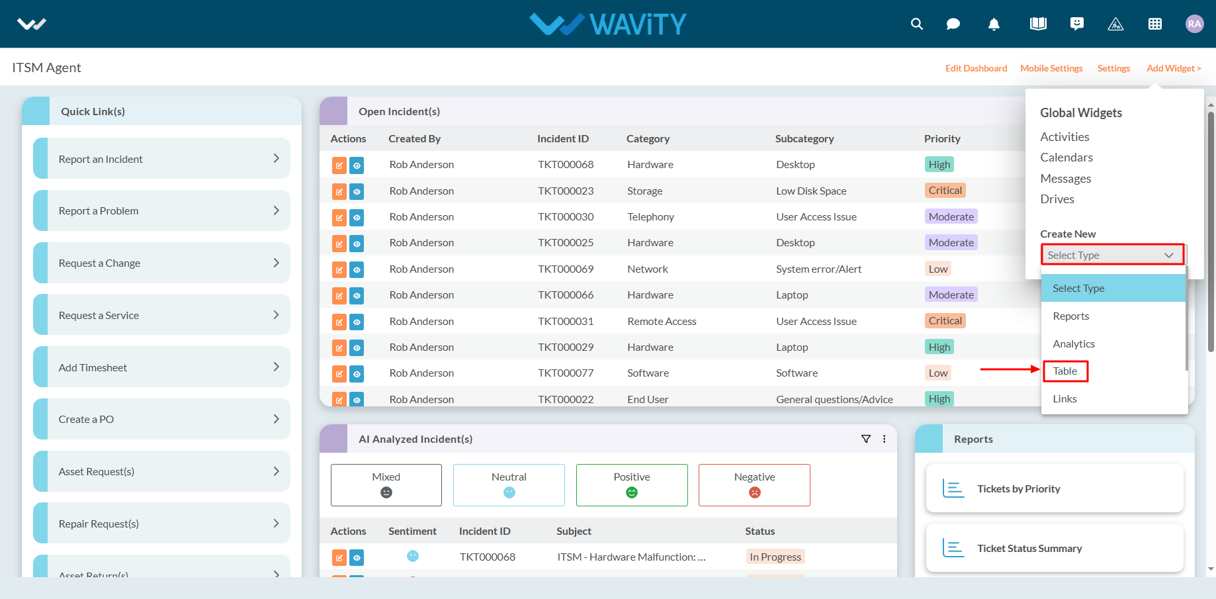Select Calendars global widget
This screenshot has height=599, width=1216.
tap(1066, 158)
